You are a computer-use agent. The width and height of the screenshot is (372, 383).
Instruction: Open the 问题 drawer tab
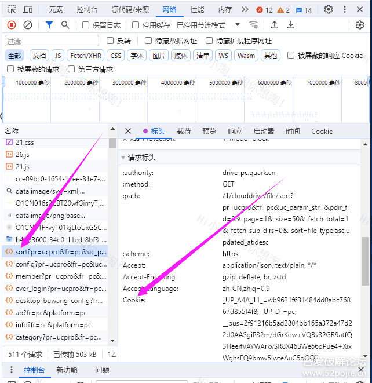click(102, 370)
